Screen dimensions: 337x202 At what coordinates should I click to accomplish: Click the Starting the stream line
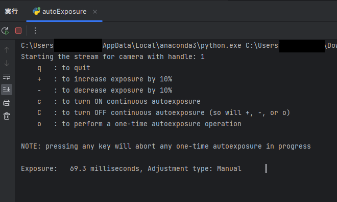113,57
